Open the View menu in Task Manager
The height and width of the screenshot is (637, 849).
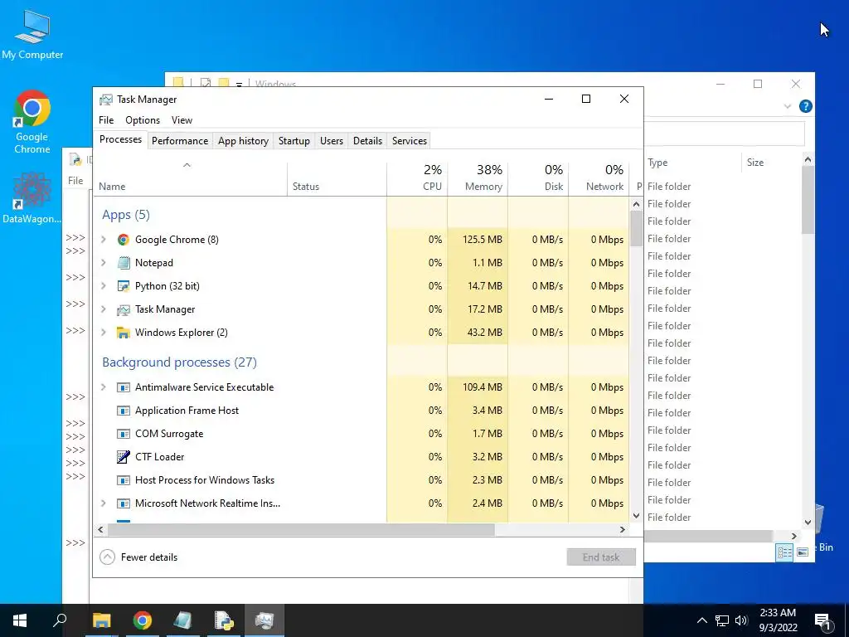click(x=182, y=120)
